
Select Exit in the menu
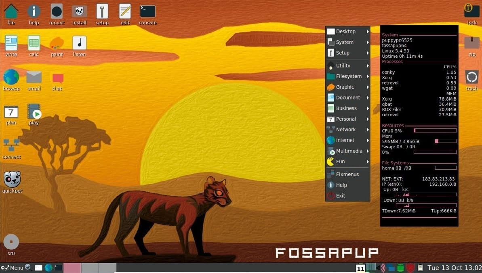[348, 195]
